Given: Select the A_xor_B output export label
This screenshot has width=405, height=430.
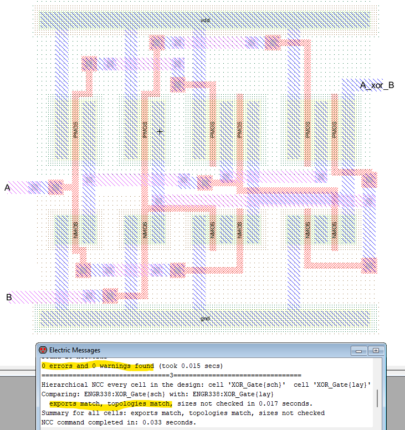Looking at the screenshot, I should point(377,85).
